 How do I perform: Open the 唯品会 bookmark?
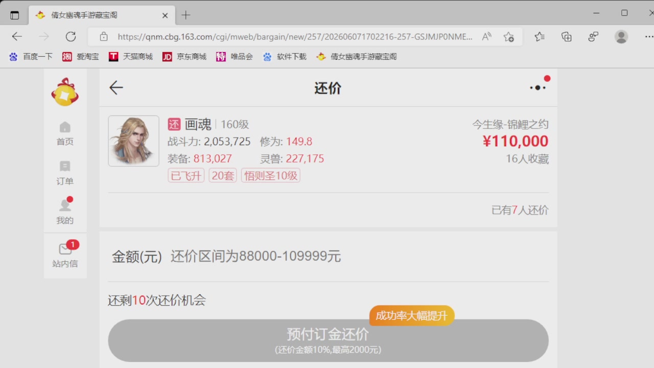[x=235, y=57]
